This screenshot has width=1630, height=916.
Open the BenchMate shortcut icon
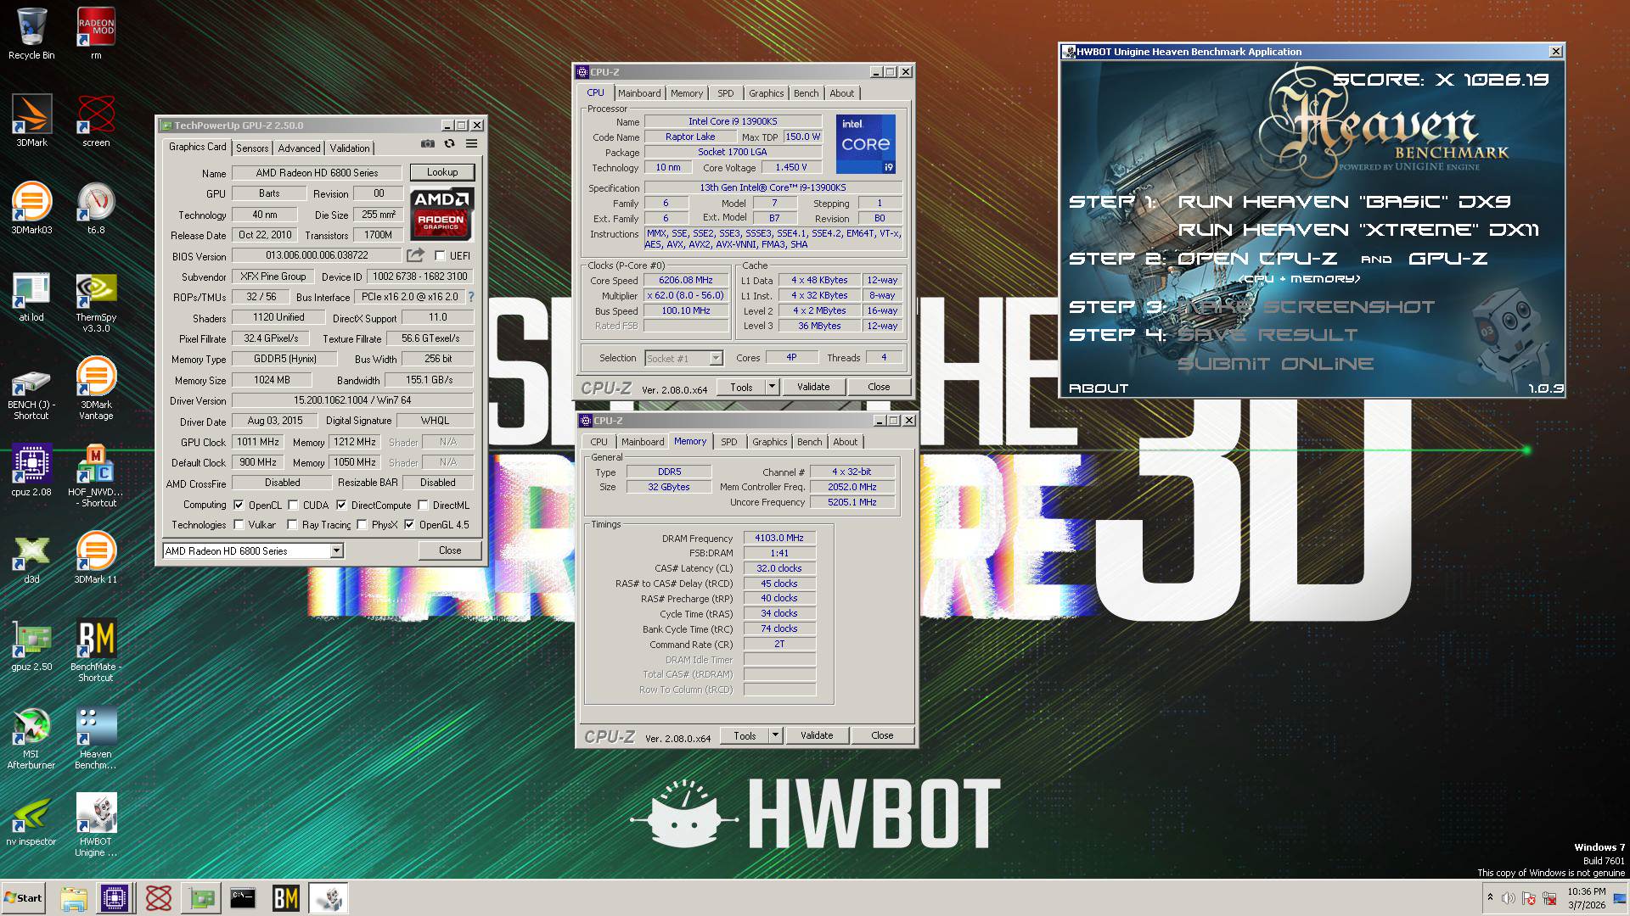click(x=96, y=651)
